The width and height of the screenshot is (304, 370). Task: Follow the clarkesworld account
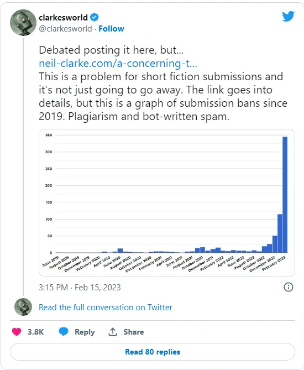coord(111,29)
